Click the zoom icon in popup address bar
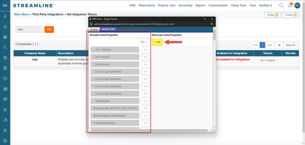The width and height of the screenshot is (305, 145). 212,24
